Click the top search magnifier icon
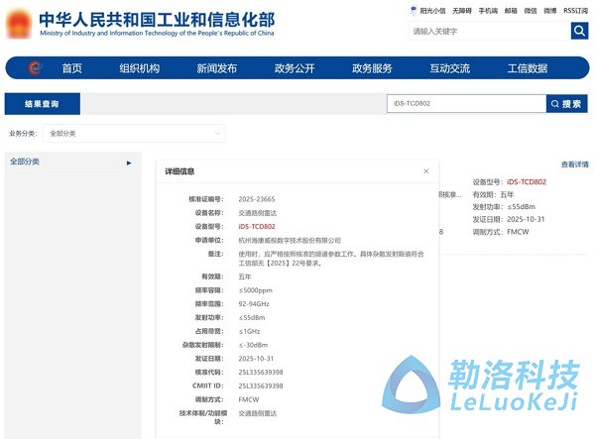The width and height of the screenshot is (595, 439). [x=579, y=31]
